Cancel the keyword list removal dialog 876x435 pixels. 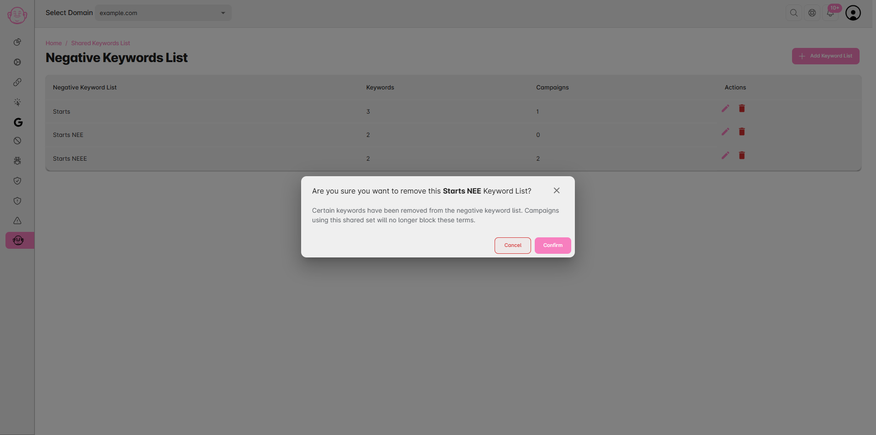click(512, 246)
